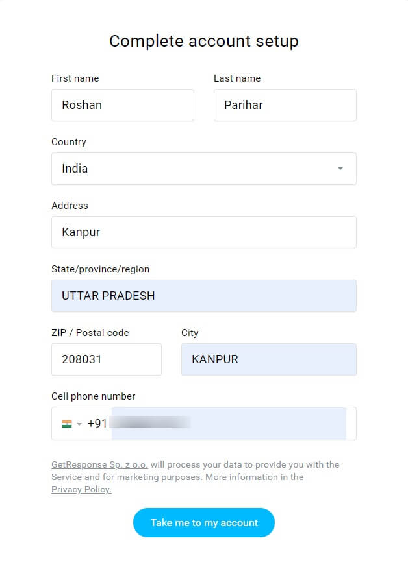This screenshot has width=408, height=567.
Task: Click the First name label
Action: (x=75, y=78)
